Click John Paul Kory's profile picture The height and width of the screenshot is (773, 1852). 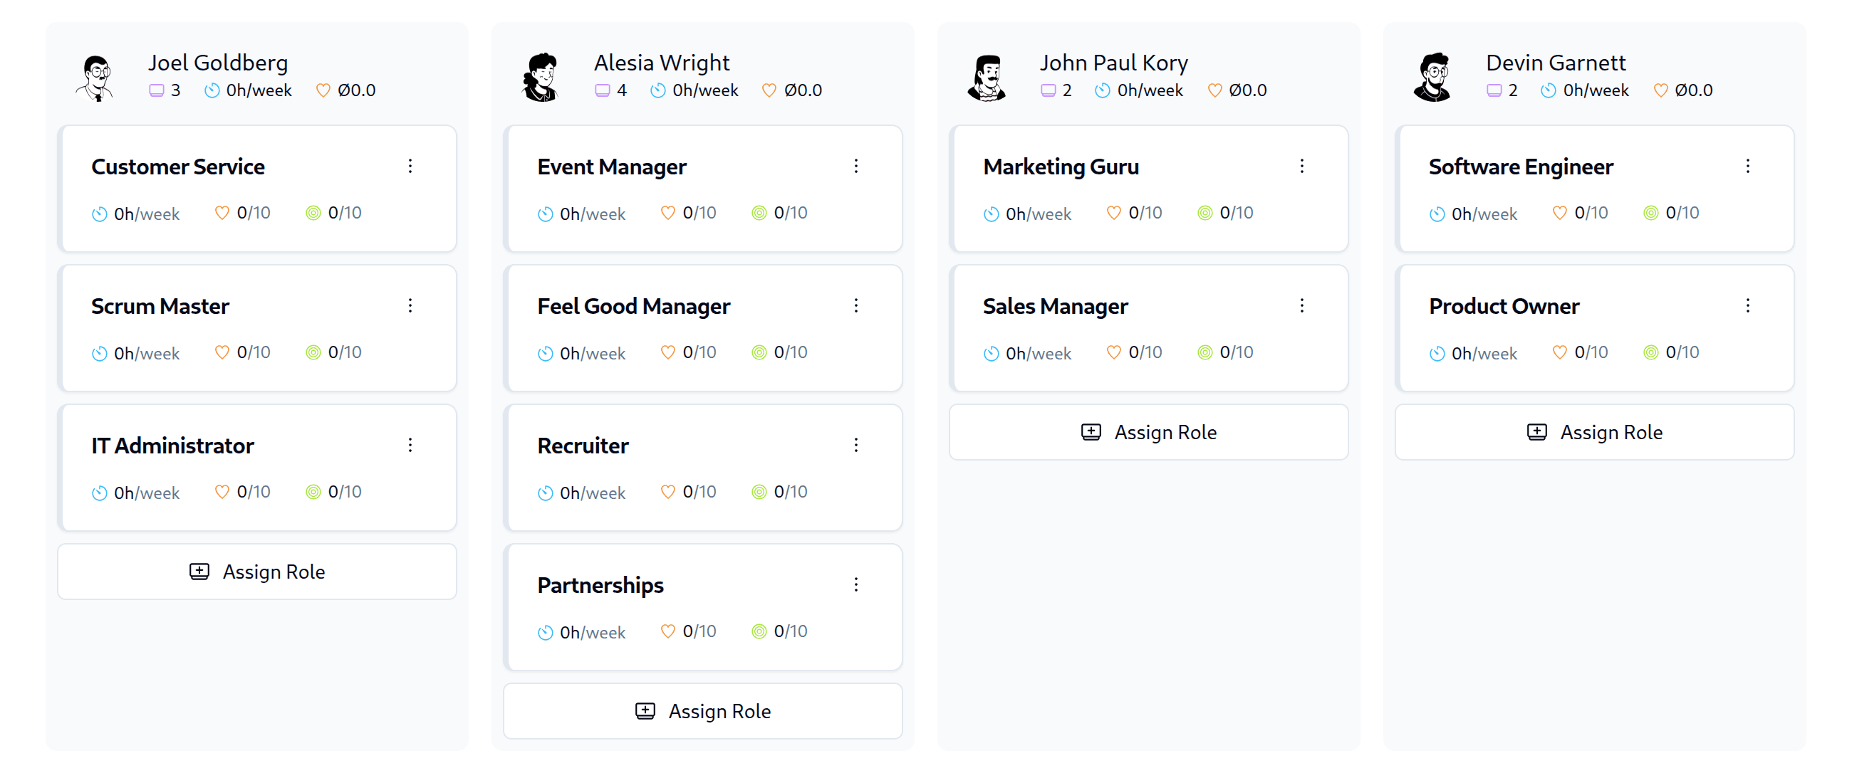tap(988, 77)
